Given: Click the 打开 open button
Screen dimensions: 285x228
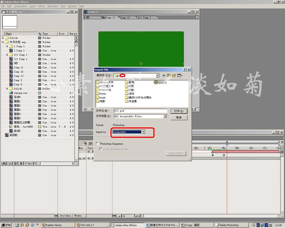Looking at the screenshot, I should pyautogui.click(x=179, y=111).
